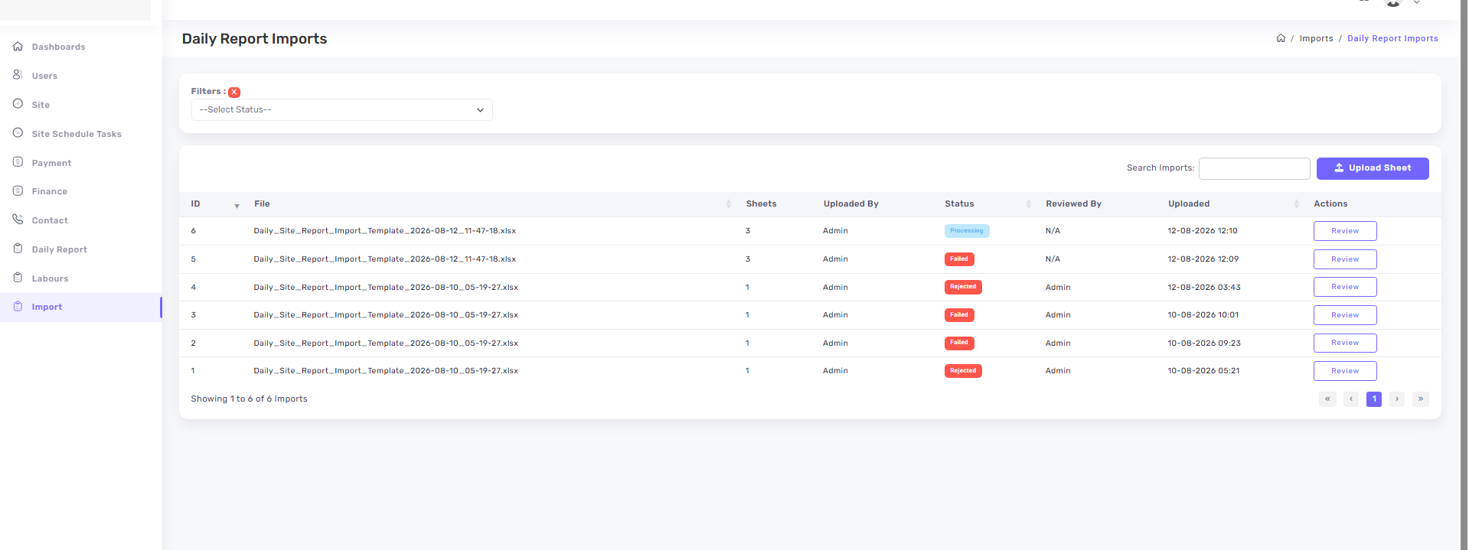Click Daily Report Imports breadcrumb link

click(1392, 38)
